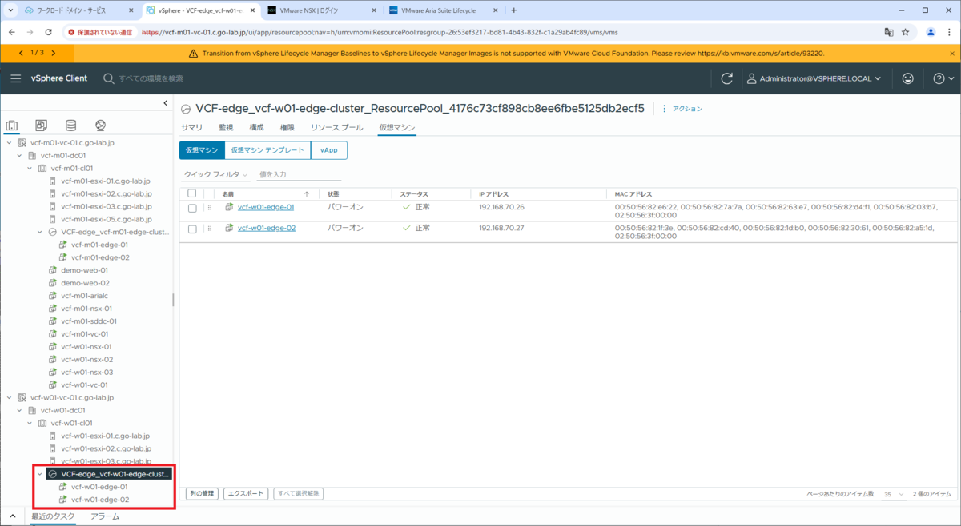Check the box for vcf-w01-edge-02 row
Viewport: 961px width, 526px height.
point(191,229)
